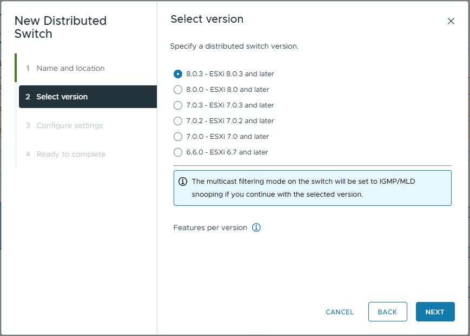Cancel the wizard with CANCEL
470x336 pixels.
(340, 312)
